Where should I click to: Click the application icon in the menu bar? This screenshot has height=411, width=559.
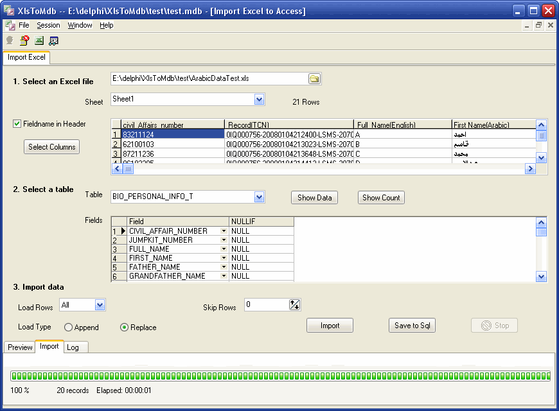click(10, 26)
